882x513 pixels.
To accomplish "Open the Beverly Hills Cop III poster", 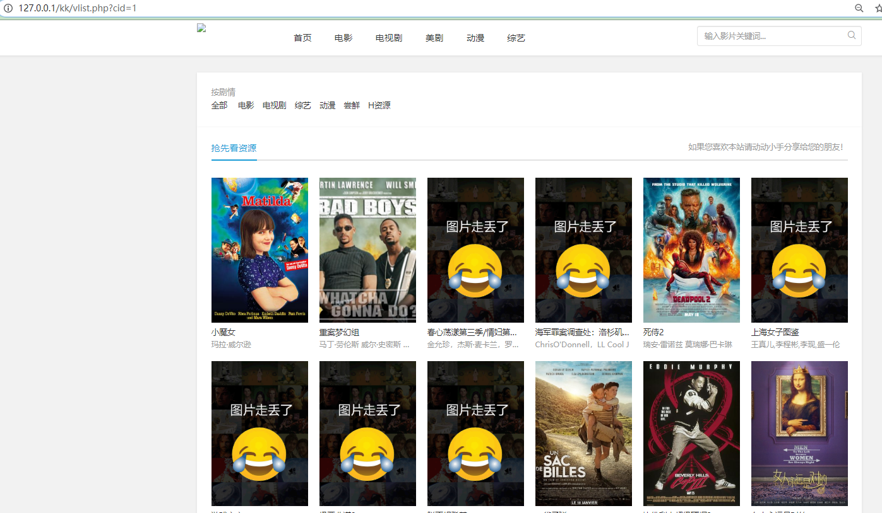I will [691, 434].
